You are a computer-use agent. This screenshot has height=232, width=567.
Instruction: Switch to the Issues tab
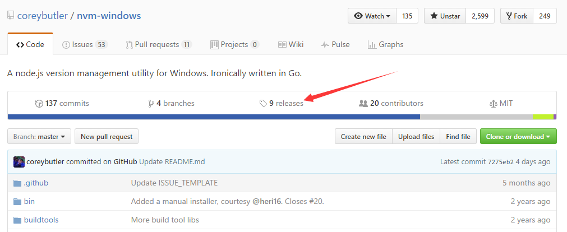(x=85, y=44)
